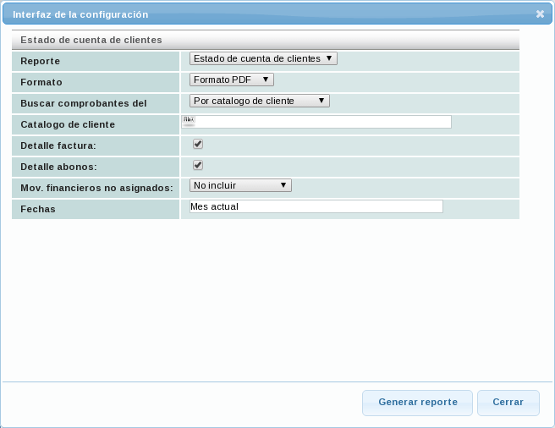The width and height of the screenshot is (555, 428).
Task: Click the Detalle abonos label text
Action: pyautogui.click(x=58, y=167)
